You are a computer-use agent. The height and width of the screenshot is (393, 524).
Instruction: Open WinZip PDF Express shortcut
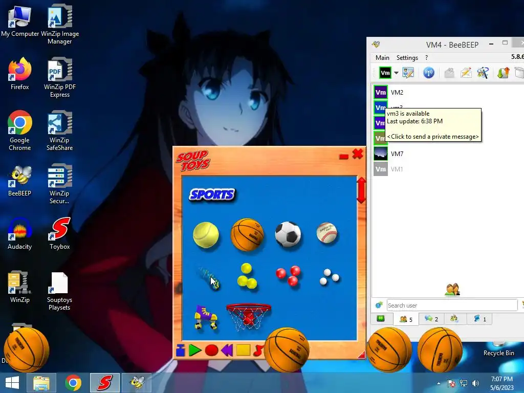point(60,78)
